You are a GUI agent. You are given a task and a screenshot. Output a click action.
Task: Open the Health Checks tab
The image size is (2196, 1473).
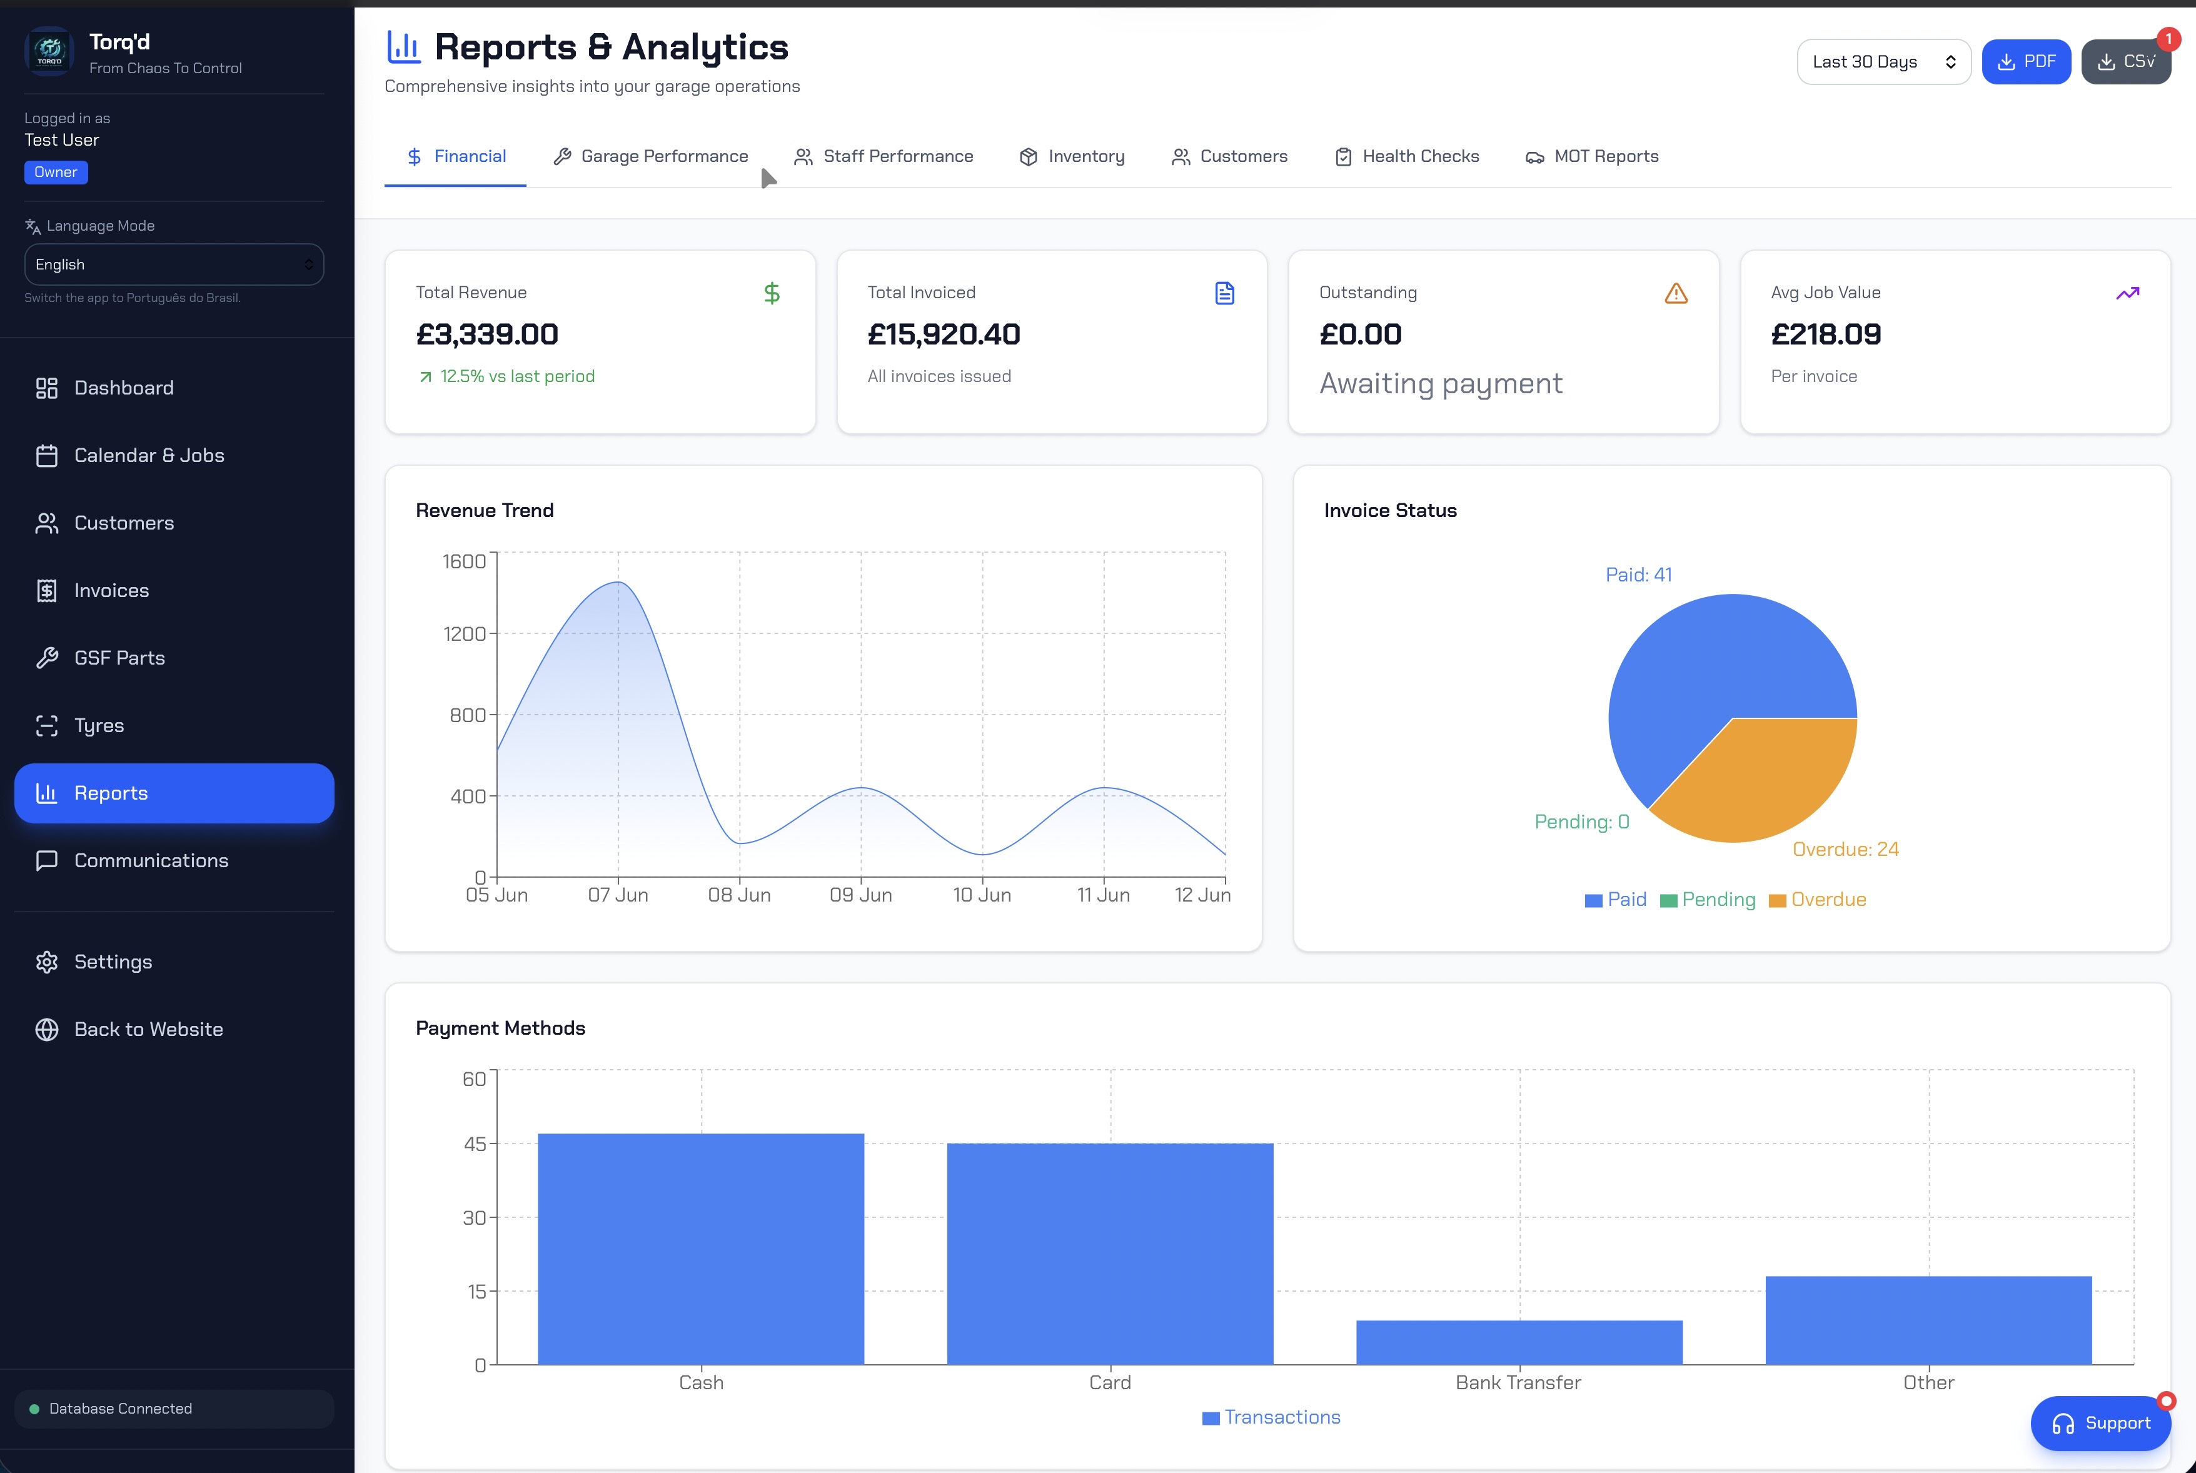1407,157
